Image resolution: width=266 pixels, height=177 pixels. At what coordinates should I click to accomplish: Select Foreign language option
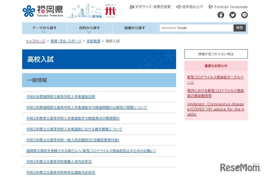pyautogui.click(x=228, y=7)
